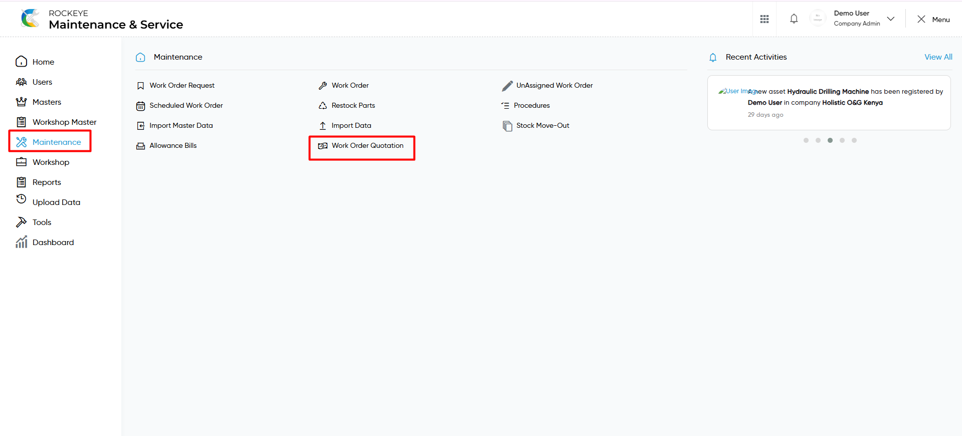Open the Allowance Bills link
Image resolution: width=962 pixels, height=436 pixels.
click(x=173, y=146)
